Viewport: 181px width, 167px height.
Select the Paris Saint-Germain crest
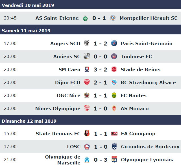(x=114, y=43)
